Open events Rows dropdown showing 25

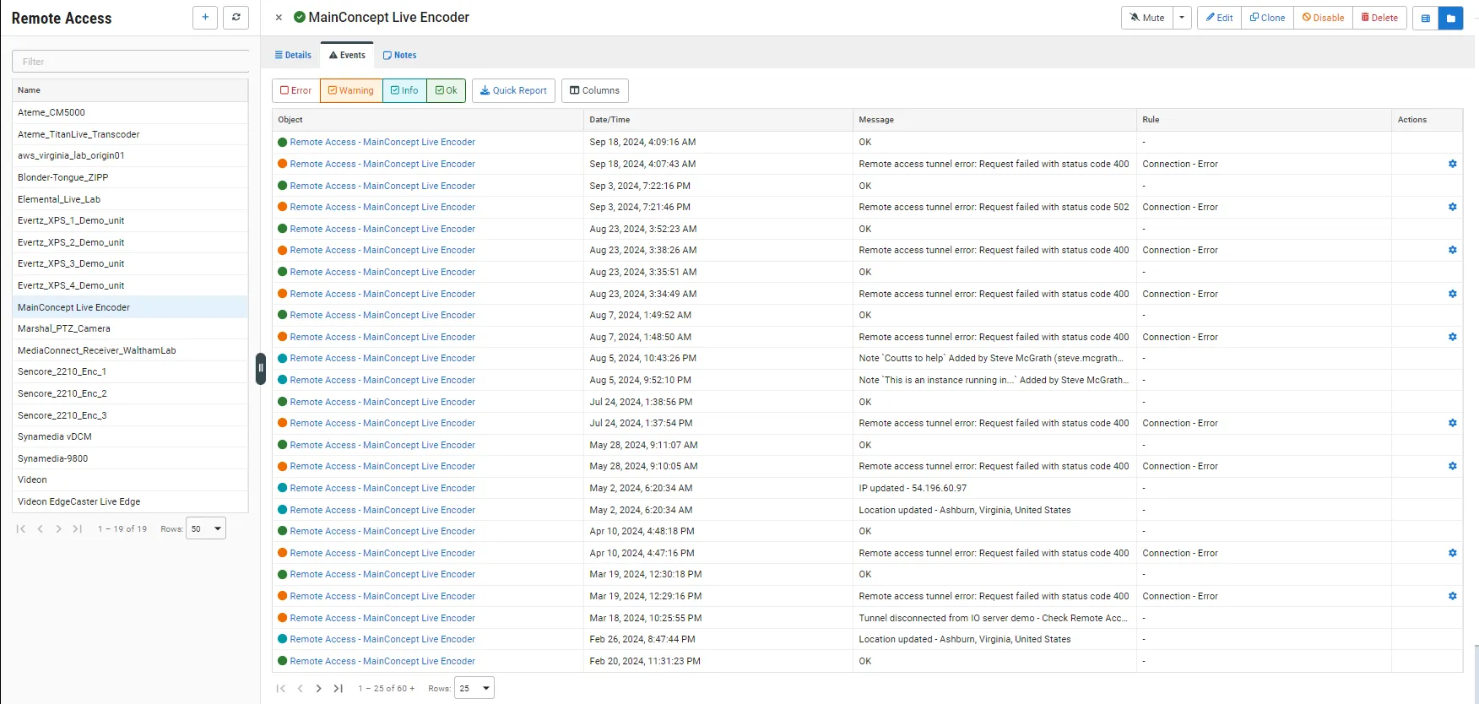[474, 689]
